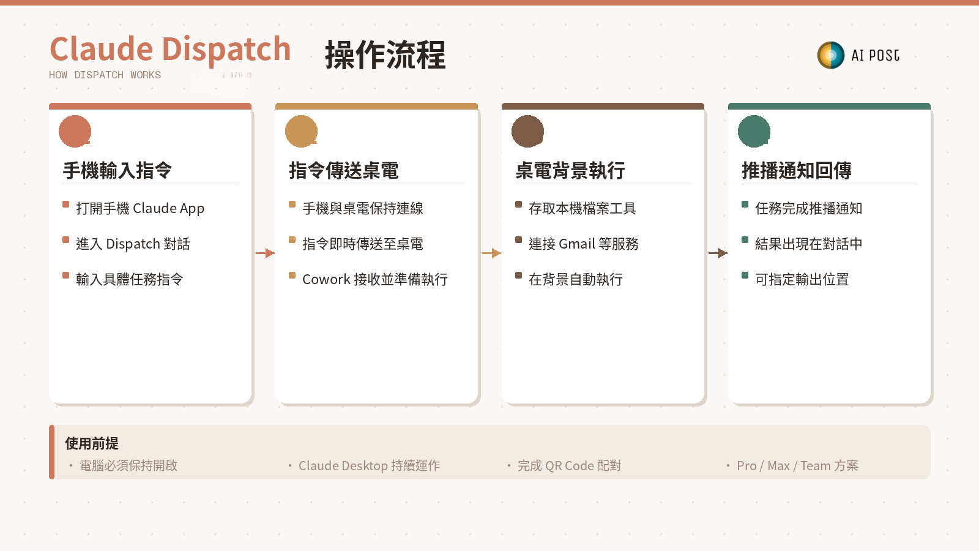Click the 可指定輸出位置 bullet
This screenshot has height=551, width=979.
802,280
